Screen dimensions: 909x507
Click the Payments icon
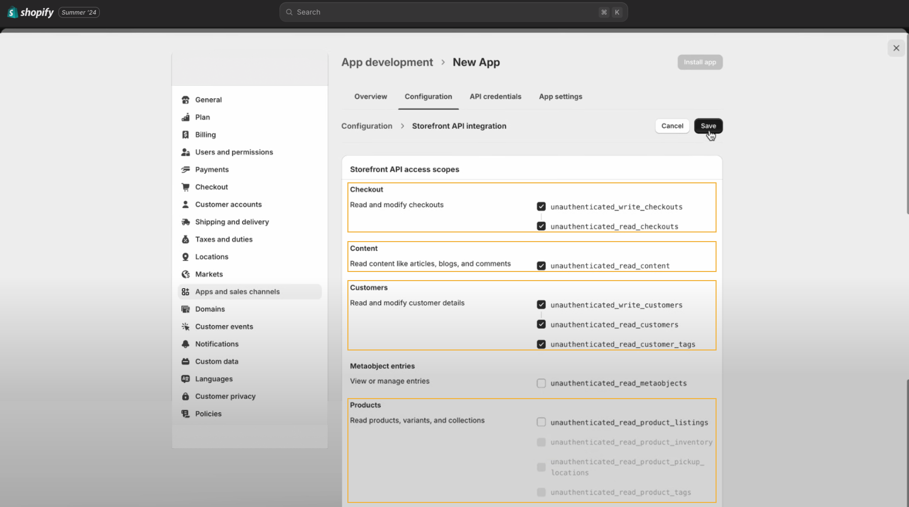point(185,170)
